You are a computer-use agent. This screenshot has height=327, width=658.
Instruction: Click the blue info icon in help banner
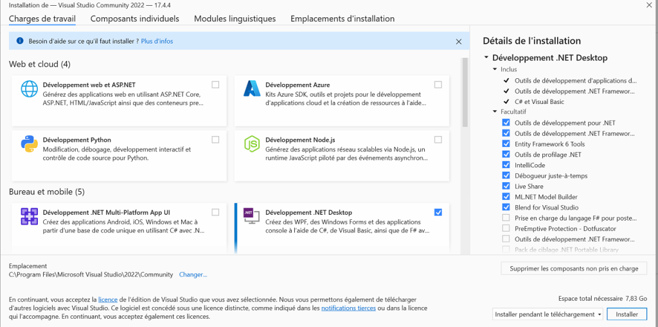[x=19, y=42]
